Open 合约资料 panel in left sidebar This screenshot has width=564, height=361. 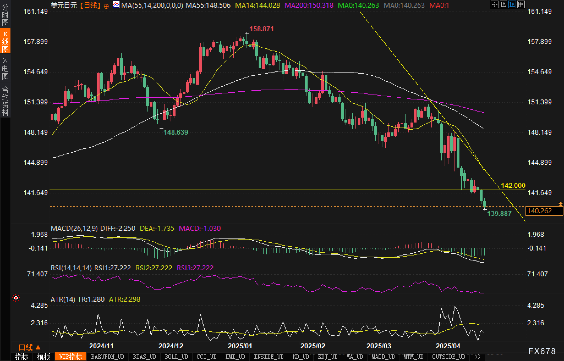tap(5, 101)
